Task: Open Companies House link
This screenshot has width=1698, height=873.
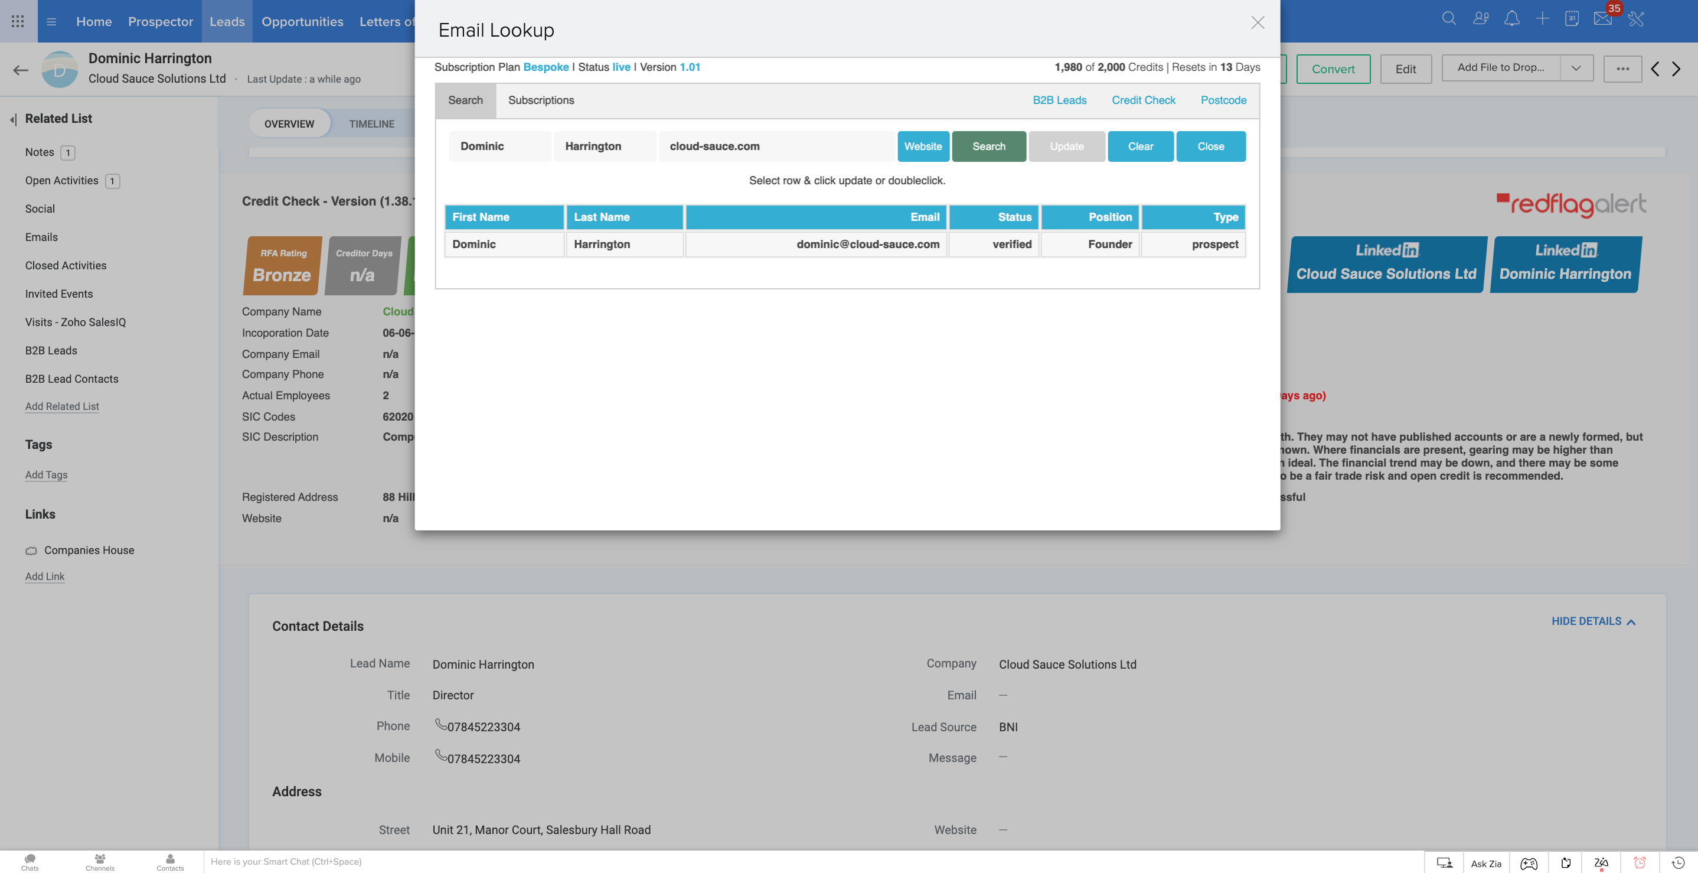Action: [89, 550]
